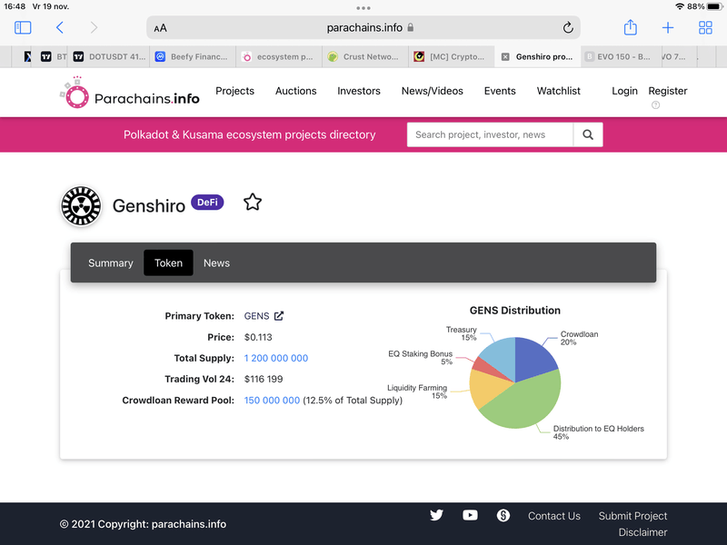
Task: Switch to the Beefy Financ... tab
Action: coord(192,56)
